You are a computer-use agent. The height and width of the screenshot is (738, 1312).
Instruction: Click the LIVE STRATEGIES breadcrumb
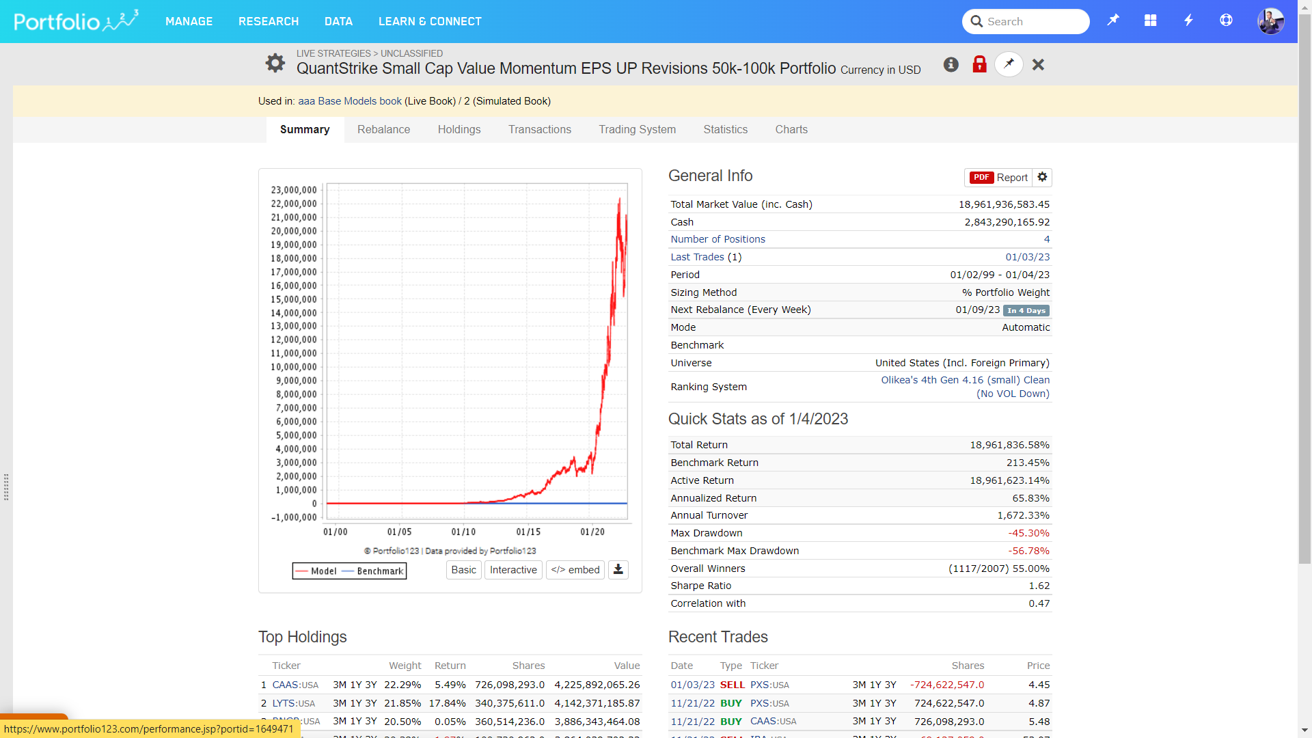[333, 53]
